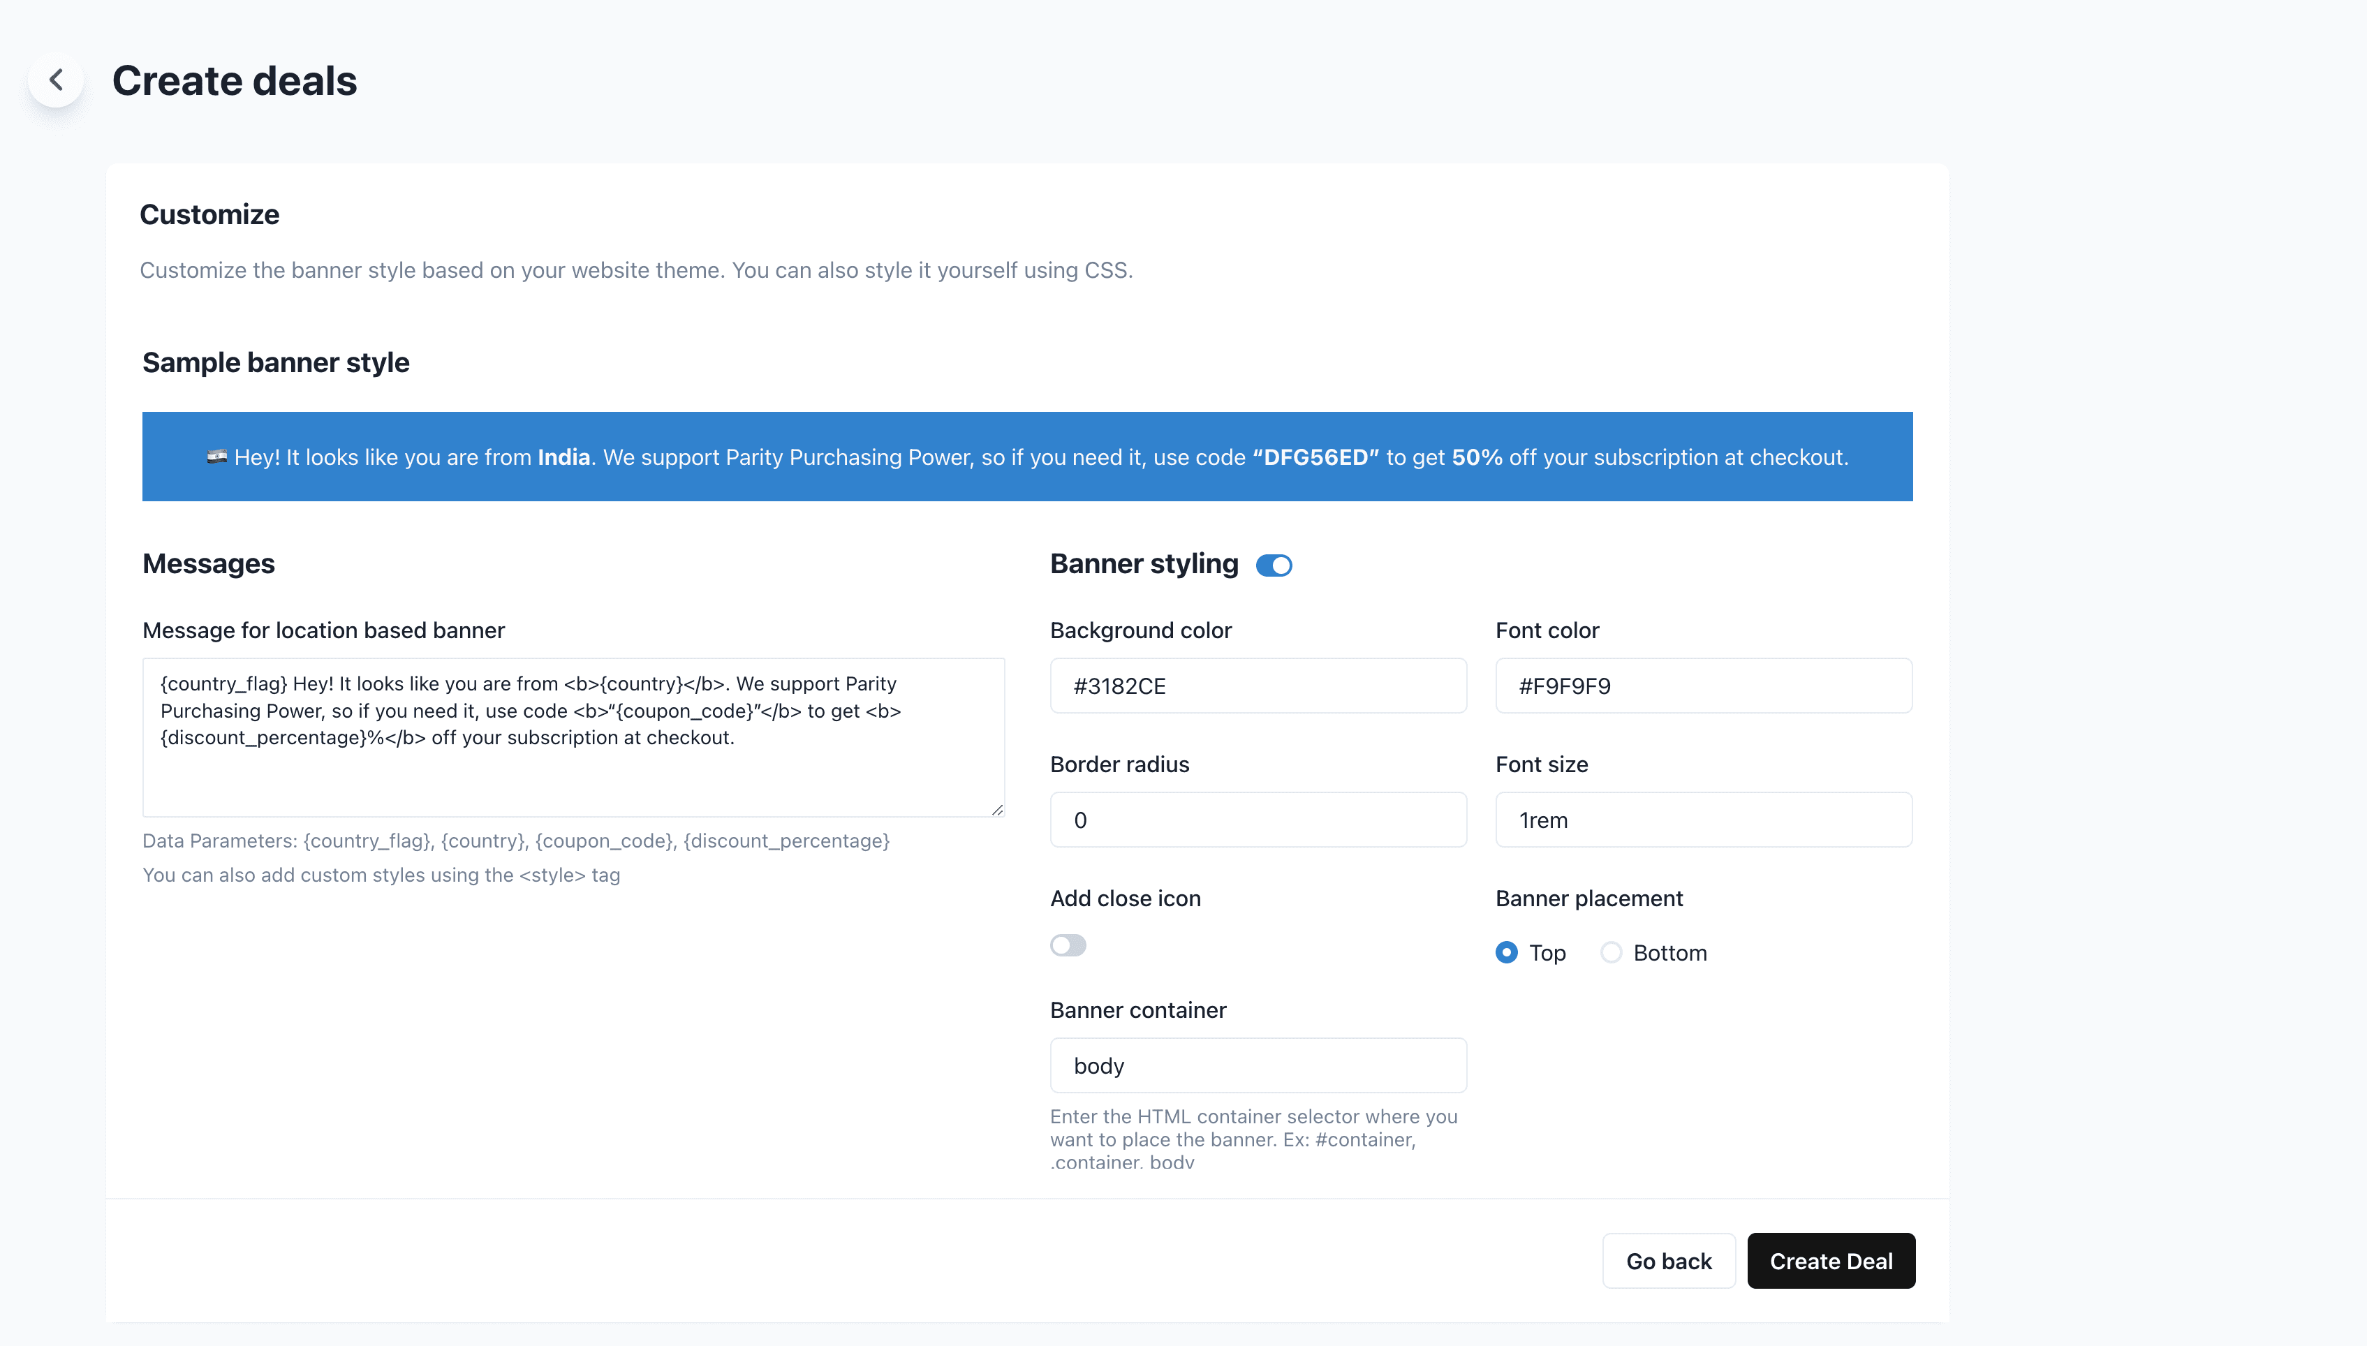
Task: Click the Customize section header text
Action: [209, 213]
